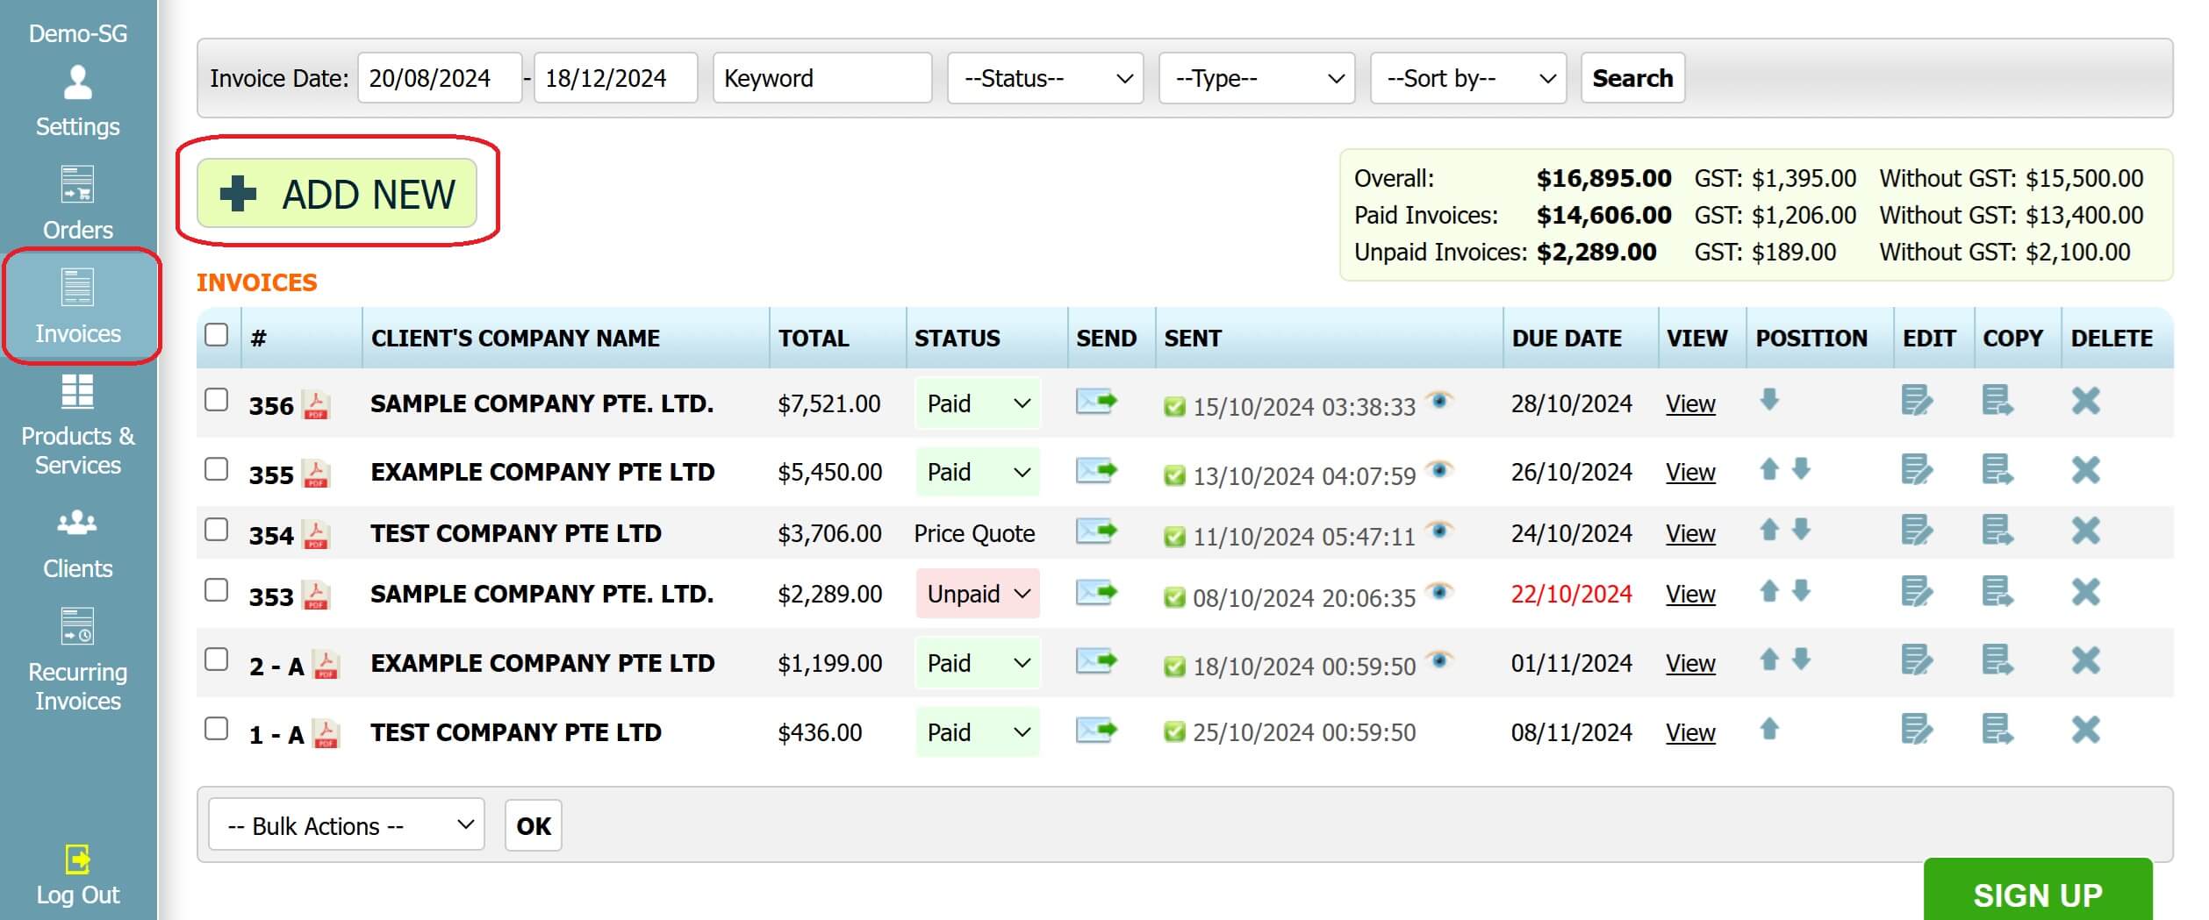Tick checkbox for invoice 2 - A
2209x920 pixels.
(216, 660)
